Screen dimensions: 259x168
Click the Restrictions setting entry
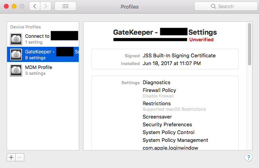click(x=156, y=104)
